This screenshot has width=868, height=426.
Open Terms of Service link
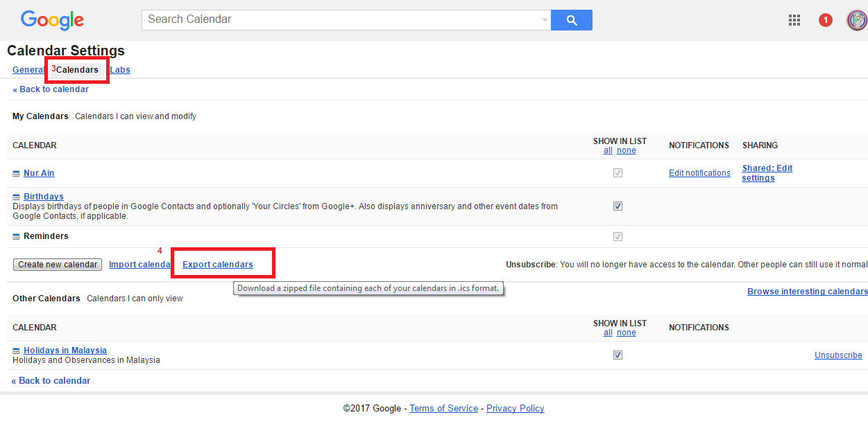[443, 409]
